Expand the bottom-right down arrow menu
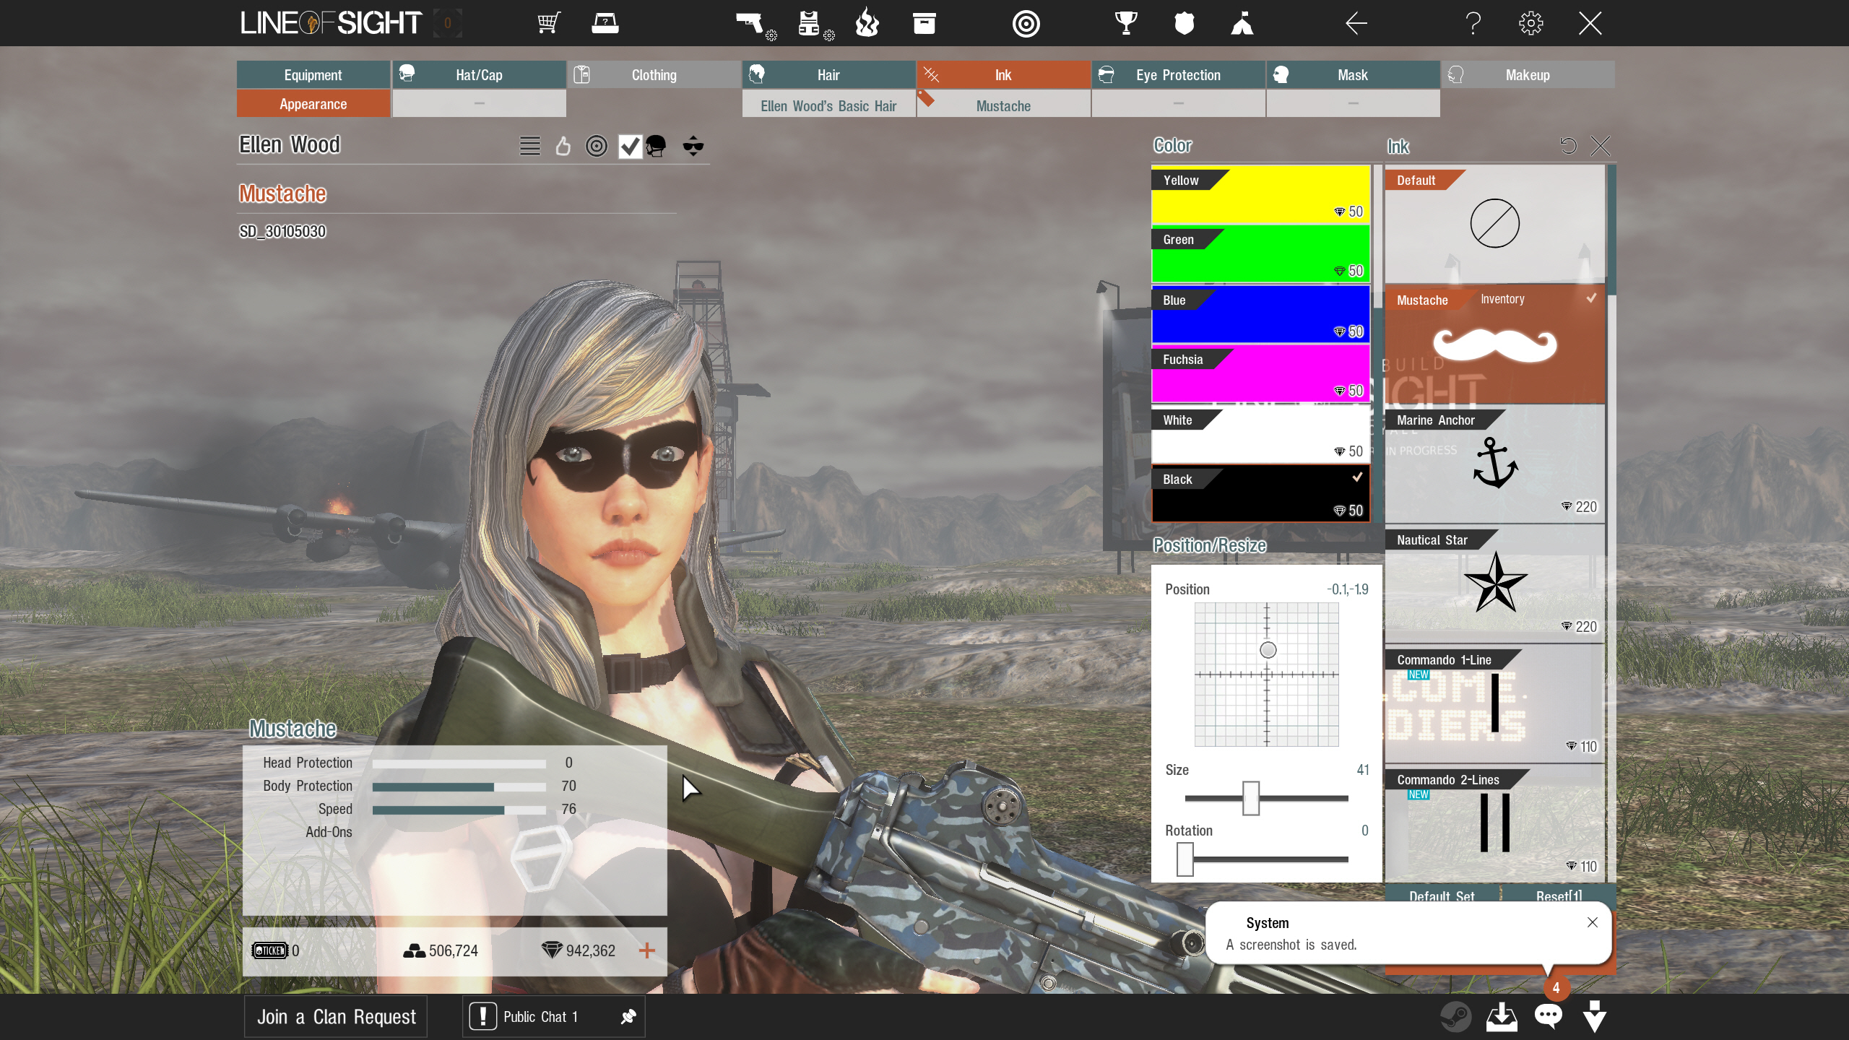The width and height of the screenshot is (1849, 1040). pos(1594,1017)
